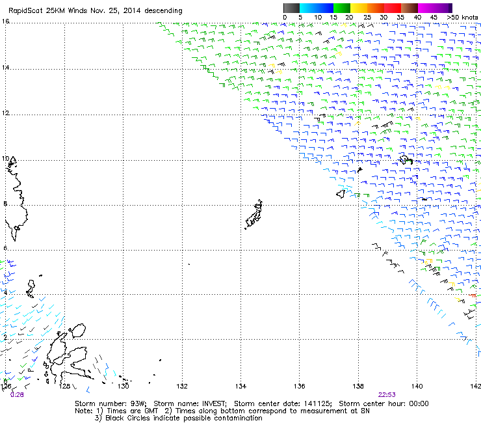Click the '128' longitude label
The width and height of the screenshot is (481, 423).
(x=64, y=386)
